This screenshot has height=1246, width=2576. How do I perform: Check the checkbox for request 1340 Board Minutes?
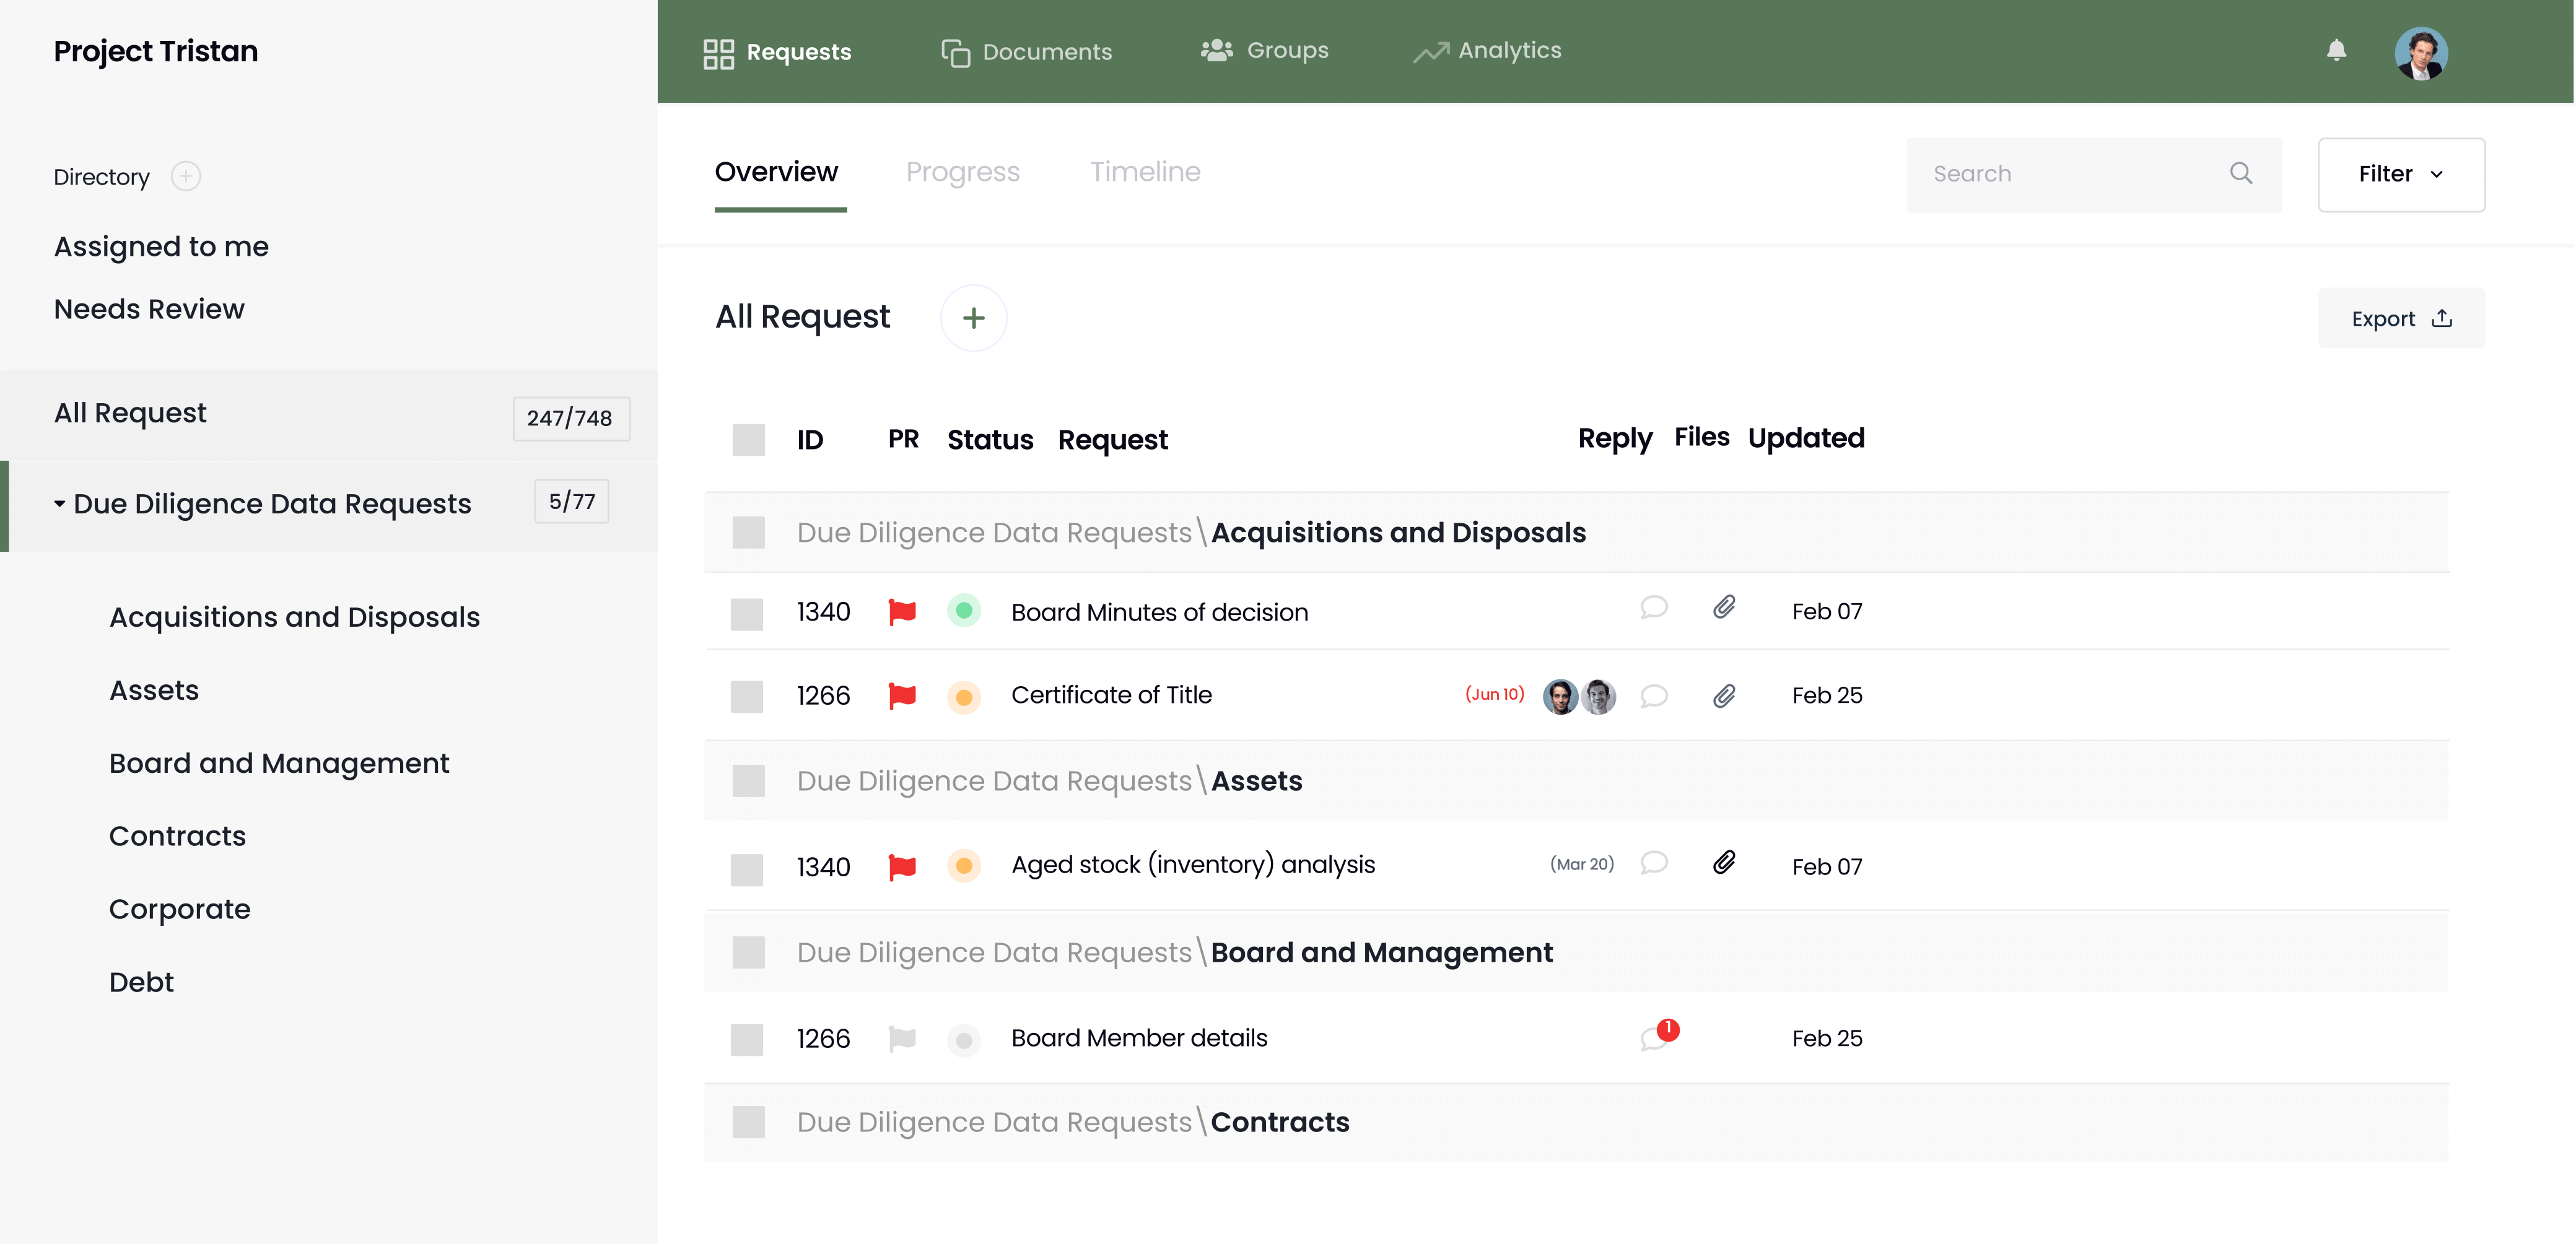[748, 613]
